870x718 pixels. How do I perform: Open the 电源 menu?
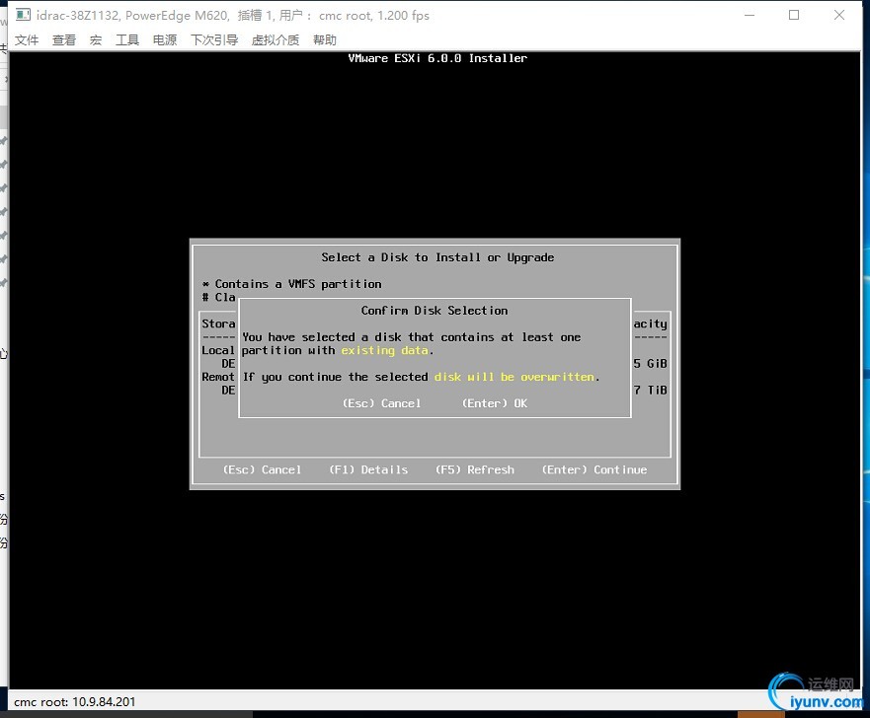pyautogui.click(x=165, y=39)
